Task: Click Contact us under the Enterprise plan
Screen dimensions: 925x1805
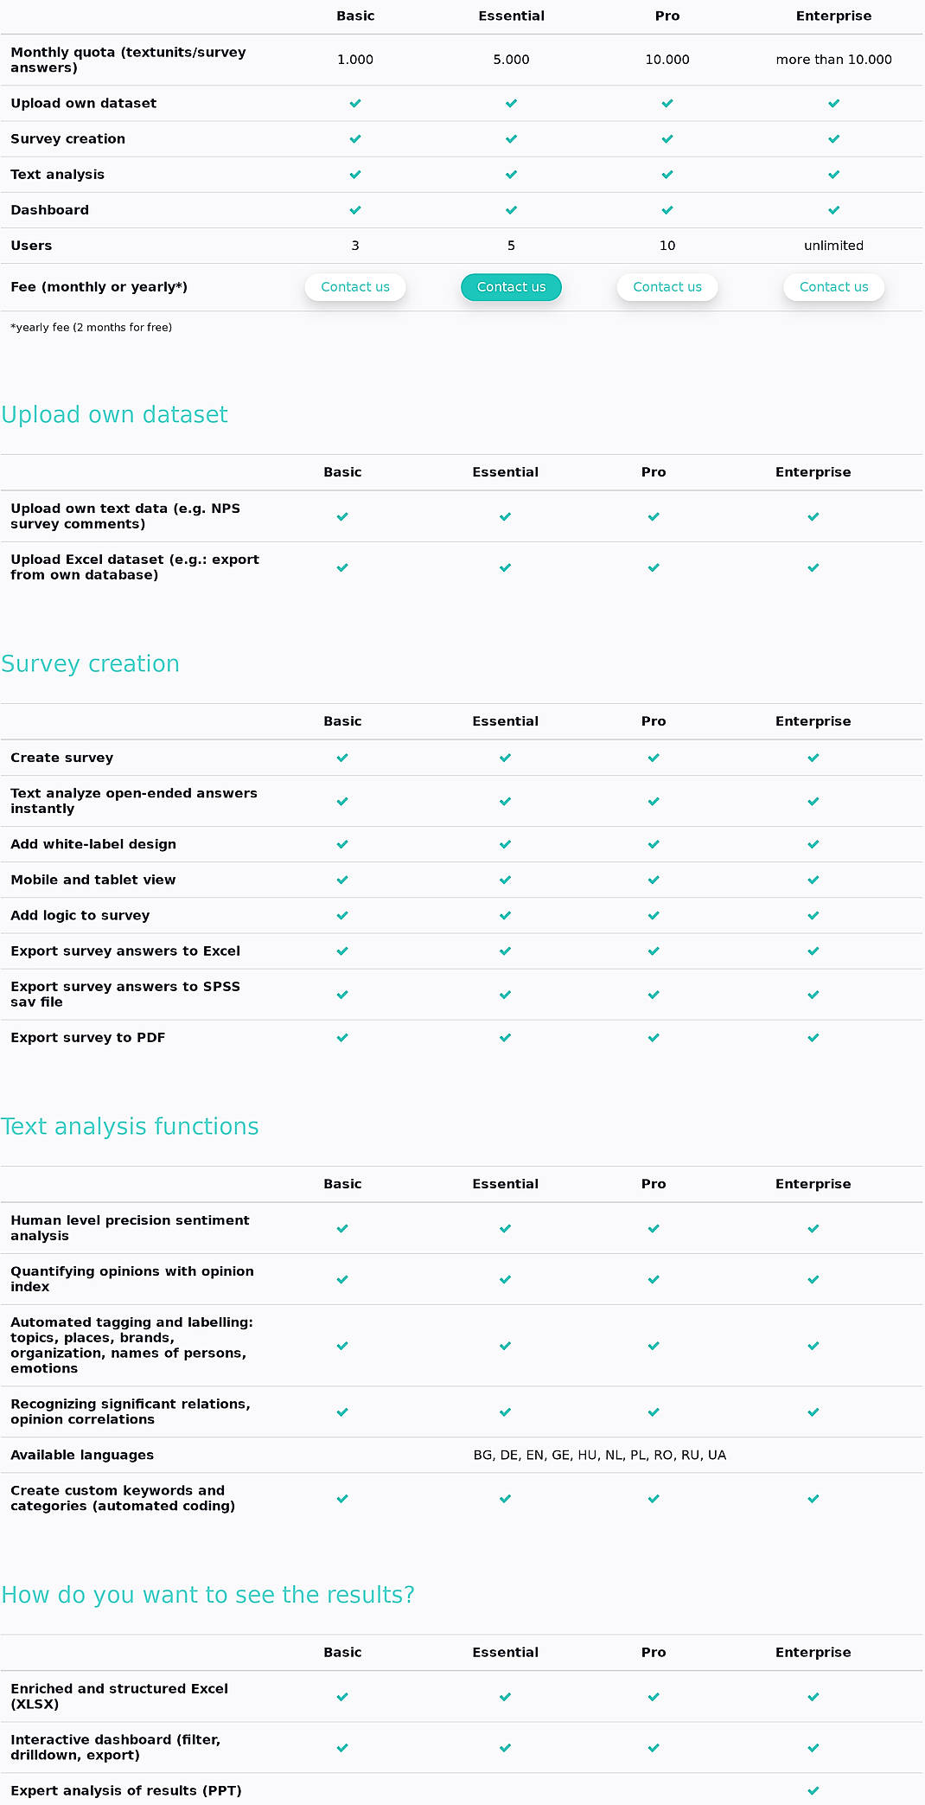Action: pyautogui.click(x=833, y=287)
